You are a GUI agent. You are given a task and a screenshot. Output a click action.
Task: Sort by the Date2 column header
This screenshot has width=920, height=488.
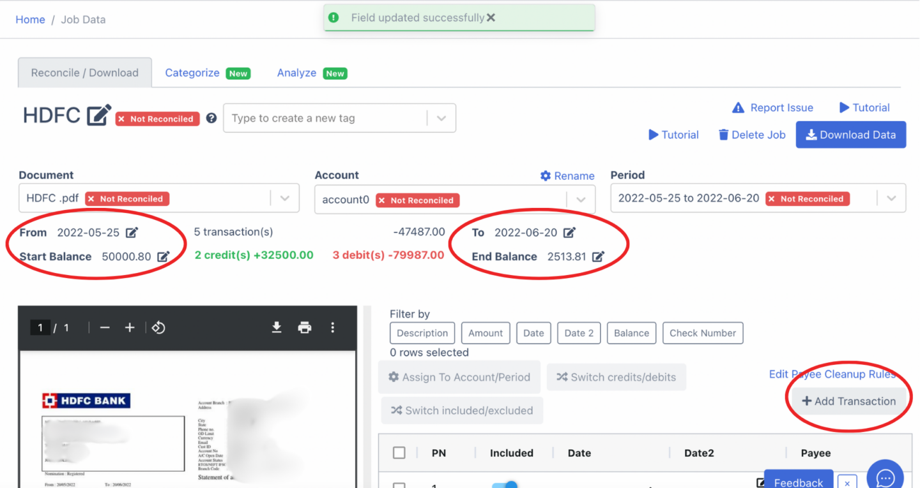click(699, 453)
